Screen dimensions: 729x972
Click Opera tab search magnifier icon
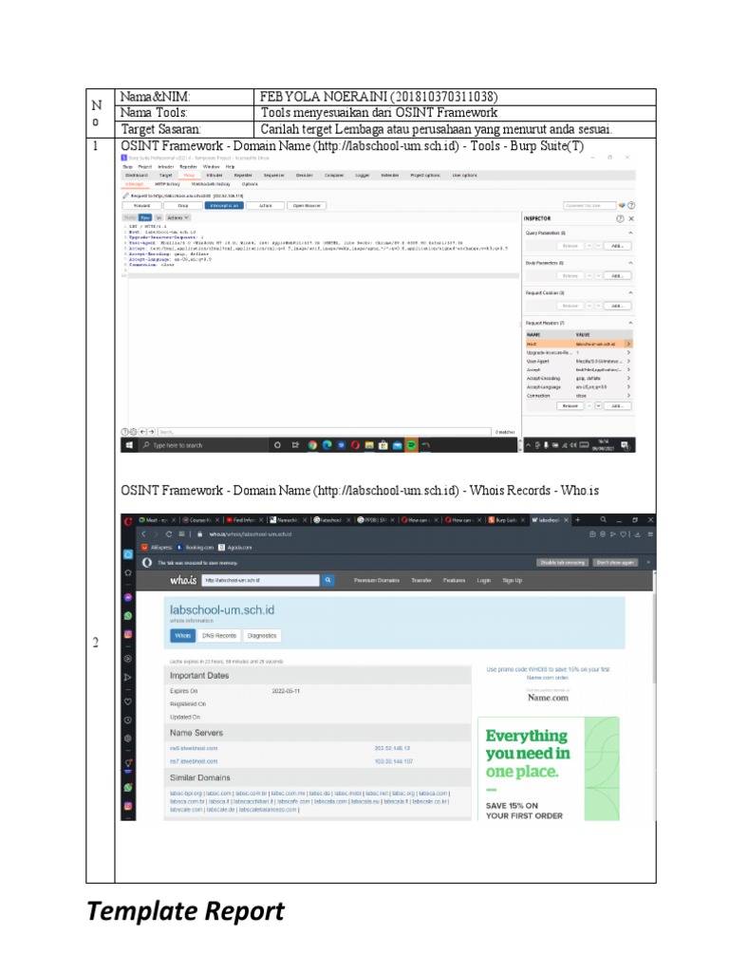point(603,520)
